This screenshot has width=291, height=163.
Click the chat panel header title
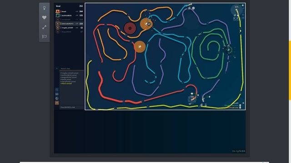point(65,68)
